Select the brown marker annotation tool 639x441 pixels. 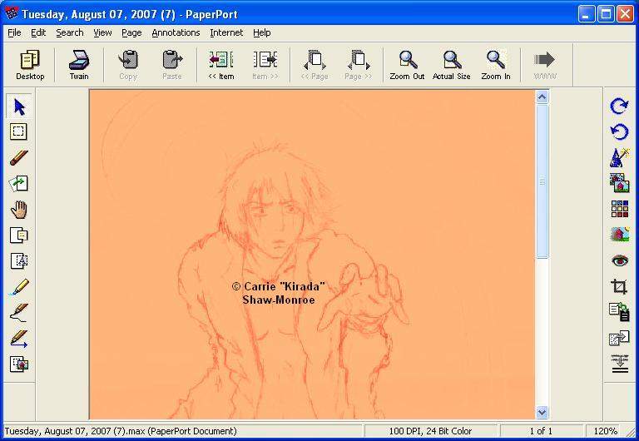pos(19,158)
